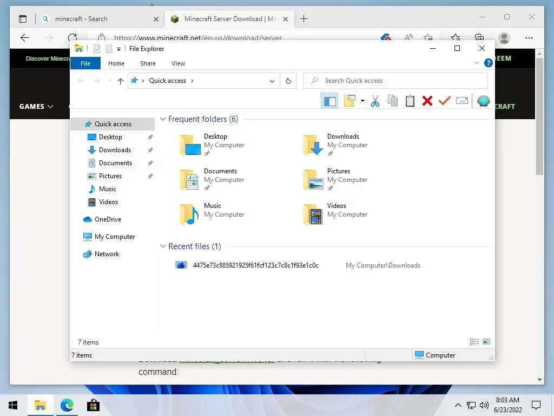Viewport: 554px width, 416px height.
Task: Select recent file 4475e73c885921925f61fcf123c7c8c1f93e1c0c
Action: 255,265
